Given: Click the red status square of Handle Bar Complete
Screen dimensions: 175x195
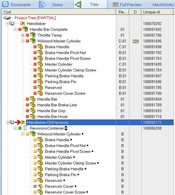Looking at the screenshot, I should click(20, 29).
